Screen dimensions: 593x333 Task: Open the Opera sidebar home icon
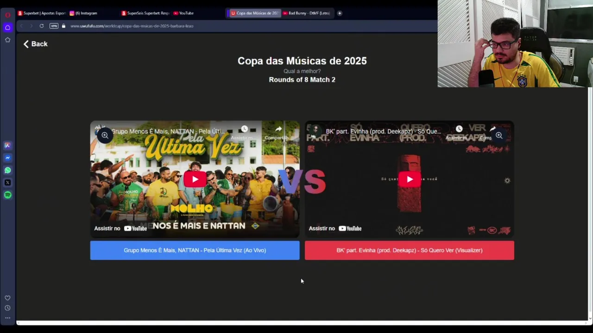[x=7, y=27]
